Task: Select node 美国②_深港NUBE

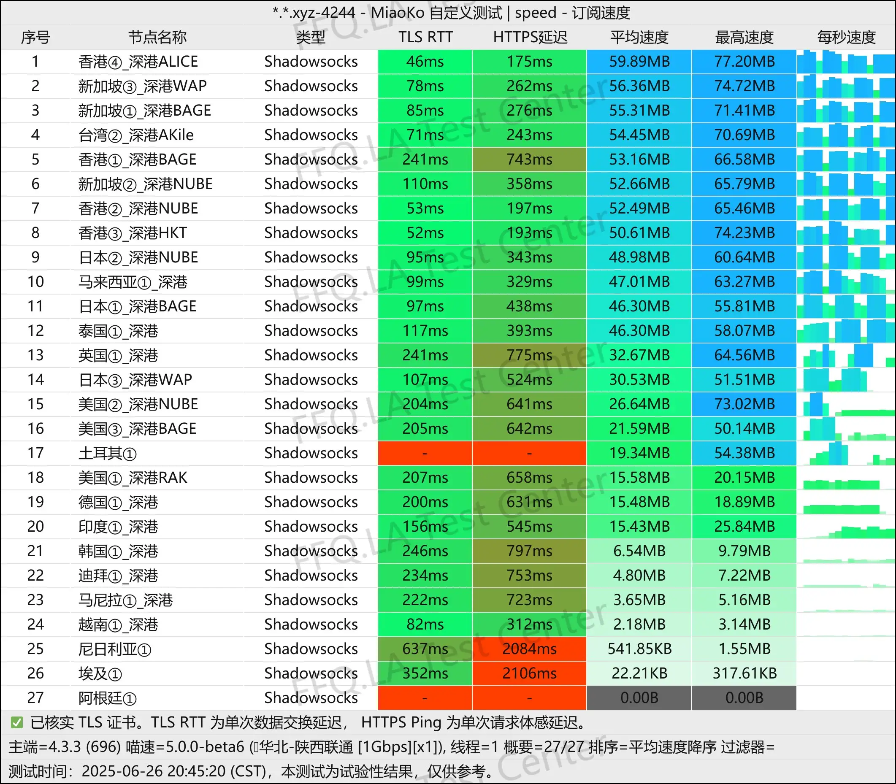Action: click(x=138, y=404)
